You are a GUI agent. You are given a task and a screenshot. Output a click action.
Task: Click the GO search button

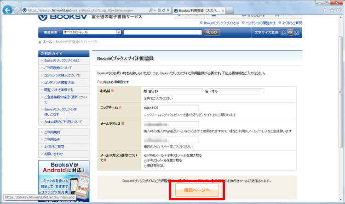(212, 32)
